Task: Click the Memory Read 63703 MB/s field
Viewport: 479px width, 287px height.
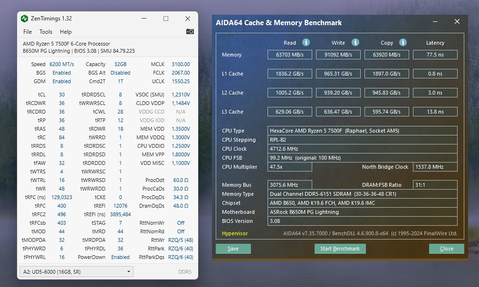Action: tap(289, 55)
